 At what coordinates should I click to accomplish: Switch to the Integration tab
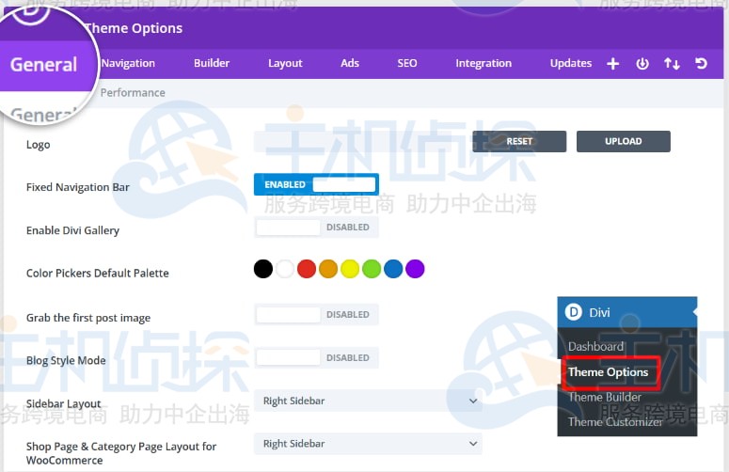[483, 64]
